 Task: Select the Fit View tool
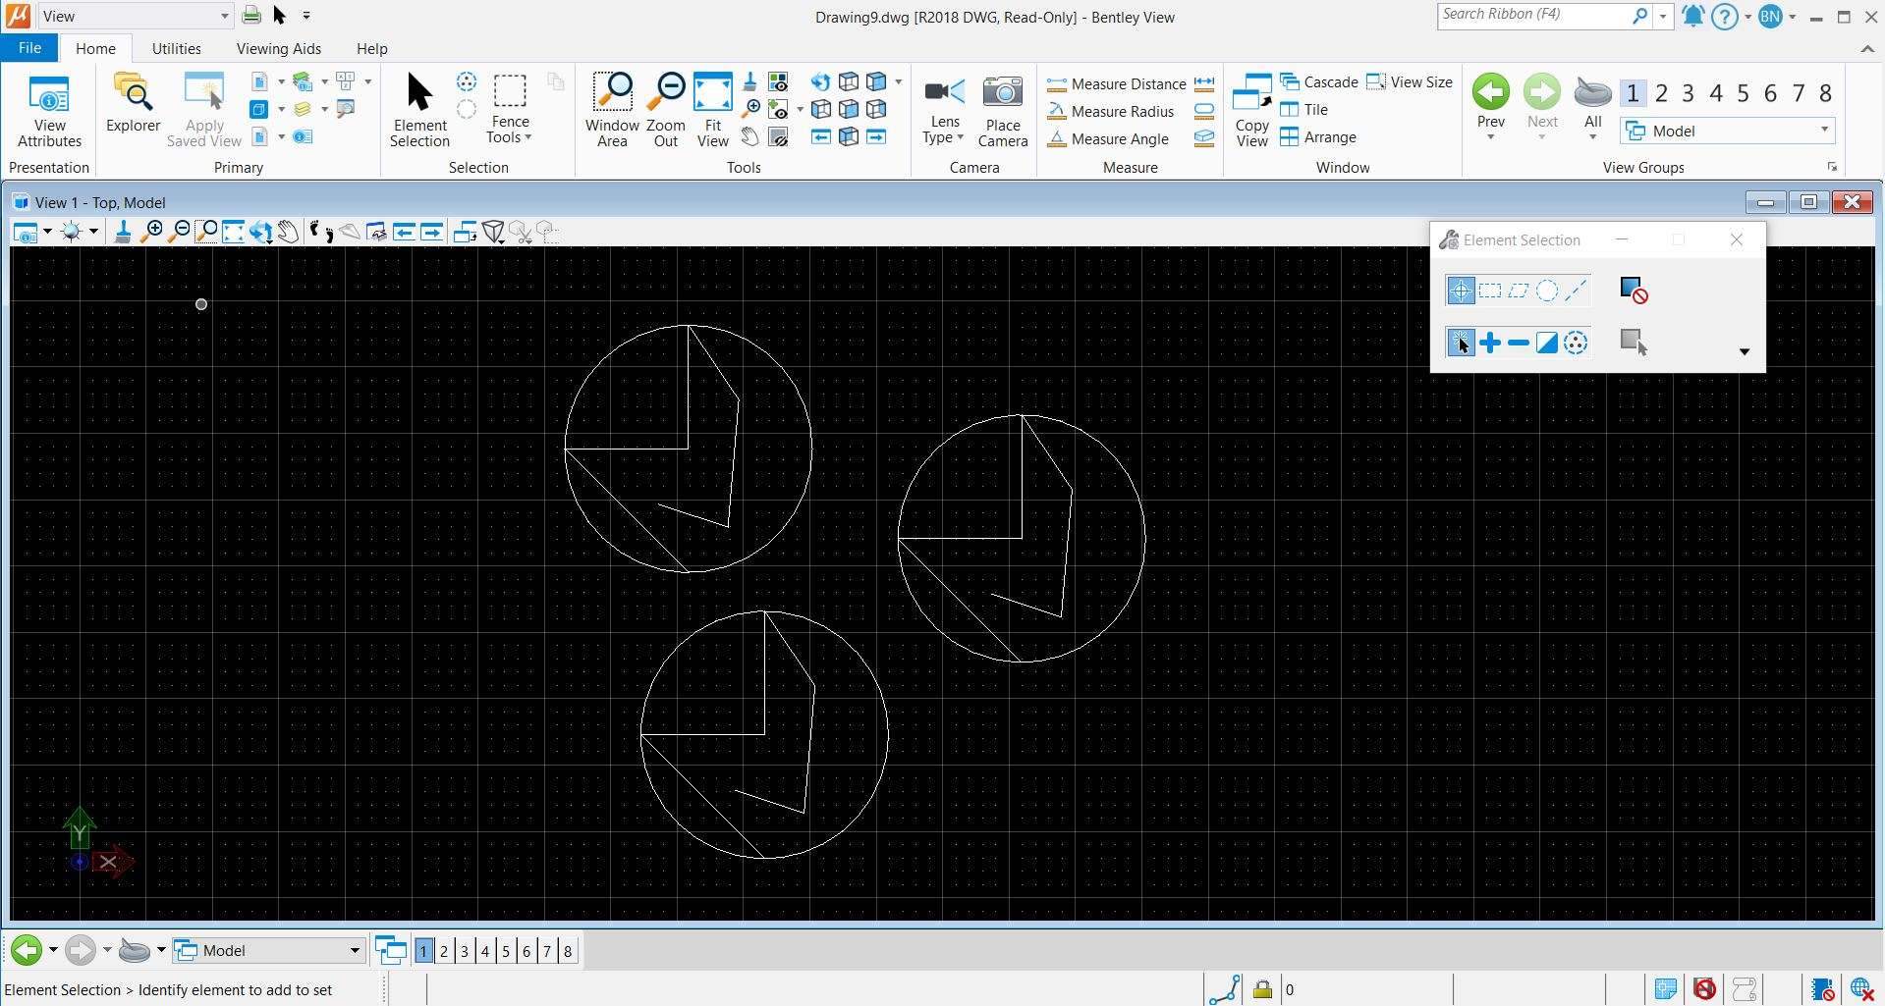(712, 111)
